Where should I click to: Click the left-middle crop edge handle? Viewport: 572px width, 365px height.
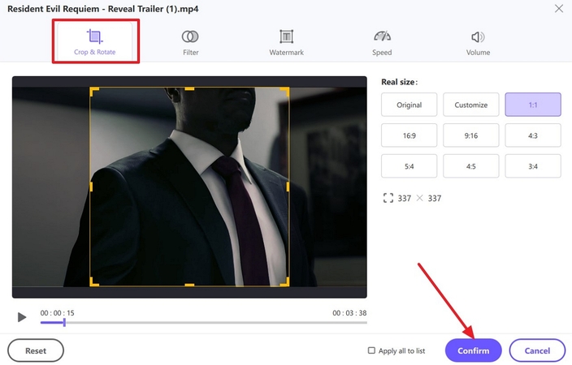point(91,187)
